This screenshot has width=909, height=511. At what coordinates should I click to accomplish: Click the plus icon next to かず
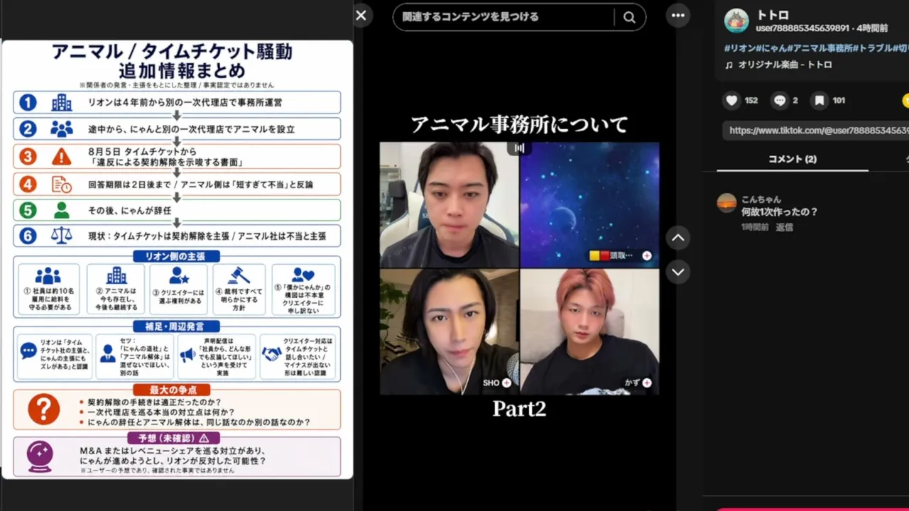click(x=647, y=383)
